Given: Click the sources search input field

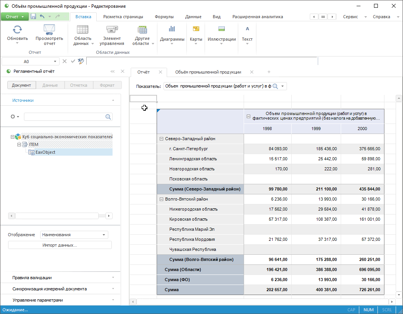Looking at the screenshot, I should click(x=65, y=117).
